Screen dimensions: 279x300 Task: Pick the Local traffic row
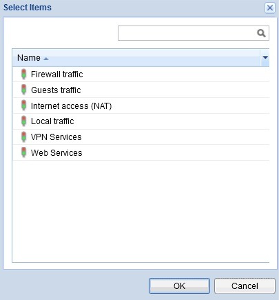[x=141, y=121]
